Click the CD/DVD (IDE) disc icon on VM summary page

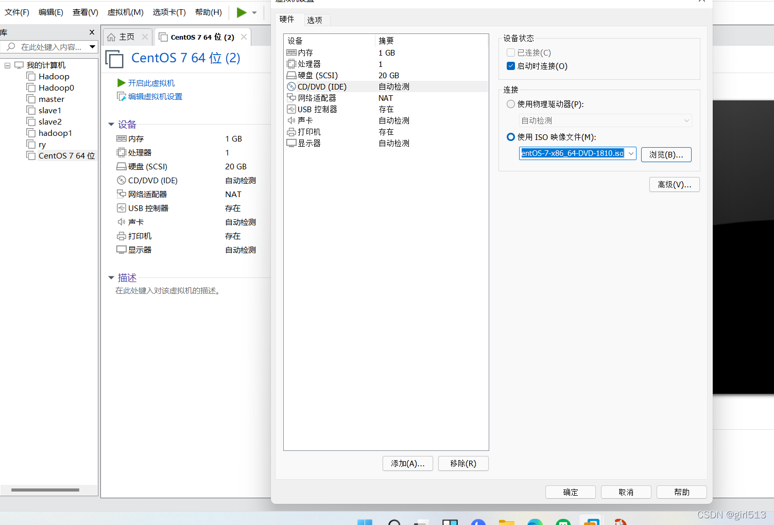coord(122,180)
